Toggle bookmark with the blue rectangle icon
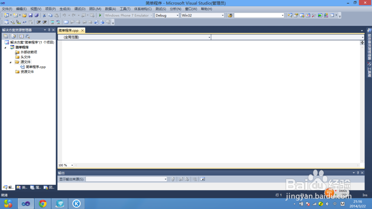Viewport: 372px width, 209px height. coord(66,22)
